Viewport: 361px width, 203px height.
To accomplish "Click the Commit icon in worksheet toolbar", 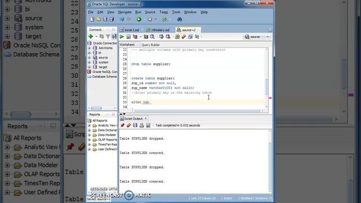I will click(x=161, y=37).
